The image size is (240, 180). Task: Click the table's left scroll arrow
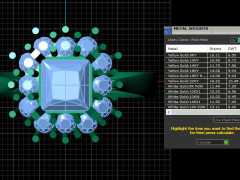pyautogui.click(x=168, y=112)
